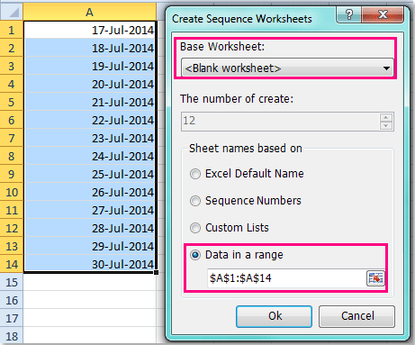Click cell containing 21-Jul-2014
The height and width of the screenshot is (345, 415).
coord(90,102)
